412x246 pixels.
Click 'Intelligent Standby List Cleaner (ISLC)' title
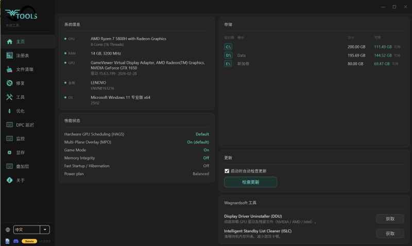point(258,231)
